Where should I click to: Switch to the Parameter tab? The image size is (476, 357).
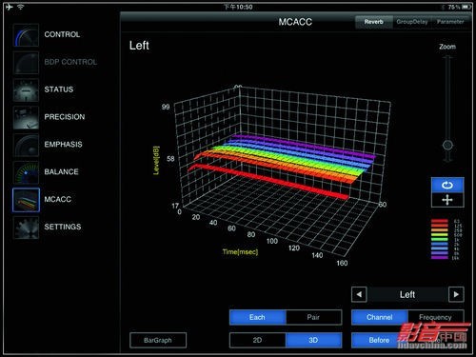[x=450, y=22]
